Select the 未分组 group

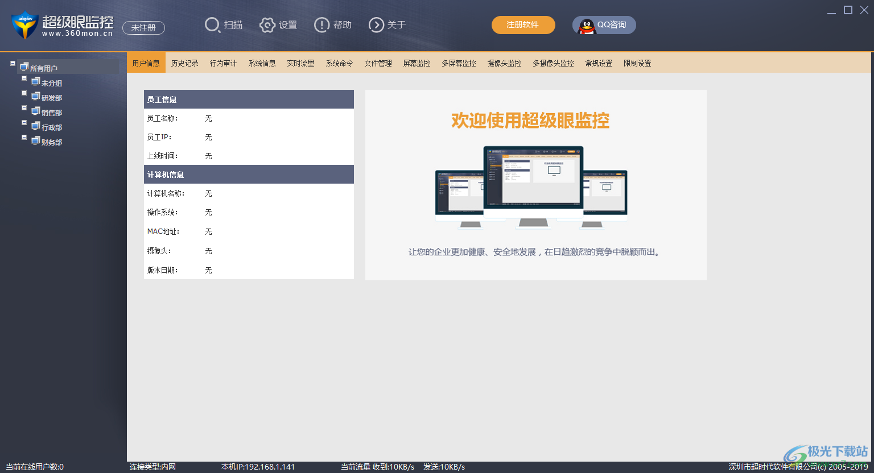[52, 83]
